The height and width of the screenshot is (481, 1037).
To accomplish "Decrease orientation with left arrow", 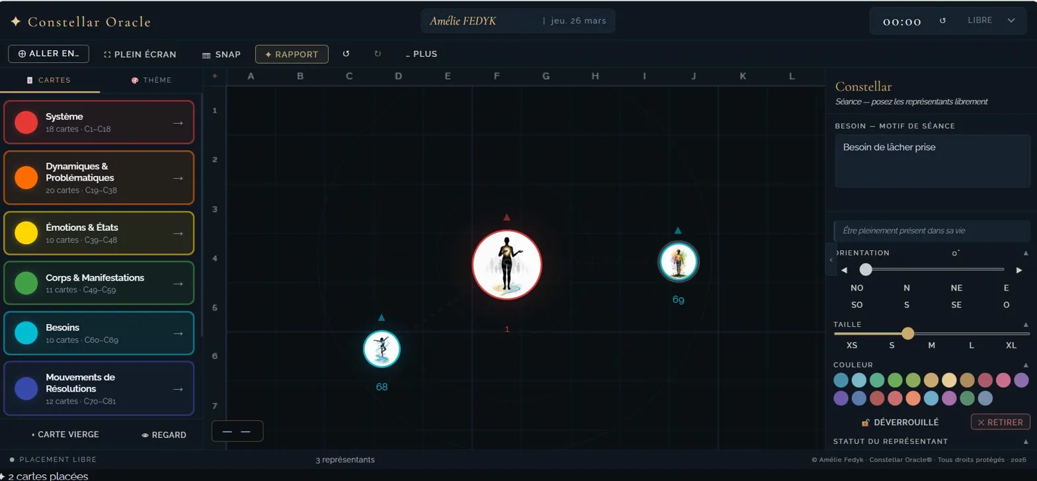I will (844, 270).
